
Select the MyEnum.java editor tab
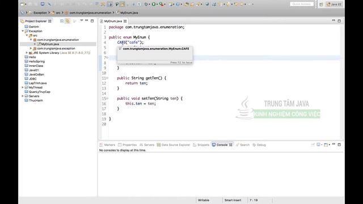(x=113, y=21)
